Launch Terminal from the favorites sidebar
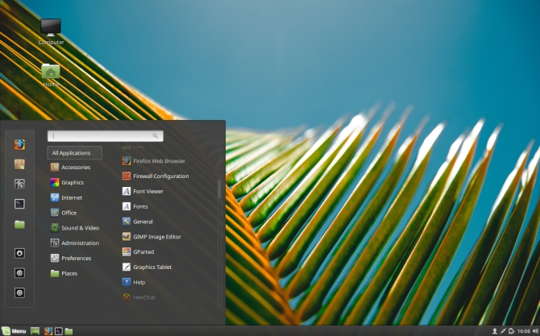 (19, 204)
